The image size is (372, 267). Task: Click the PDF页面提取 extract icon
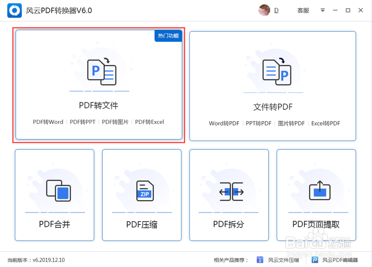tap(320, 190)
